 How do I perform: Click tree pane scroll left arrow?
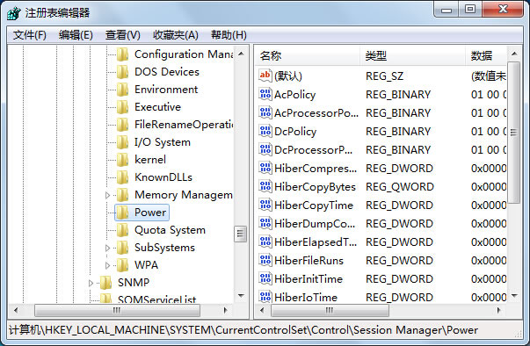point(16,310)
